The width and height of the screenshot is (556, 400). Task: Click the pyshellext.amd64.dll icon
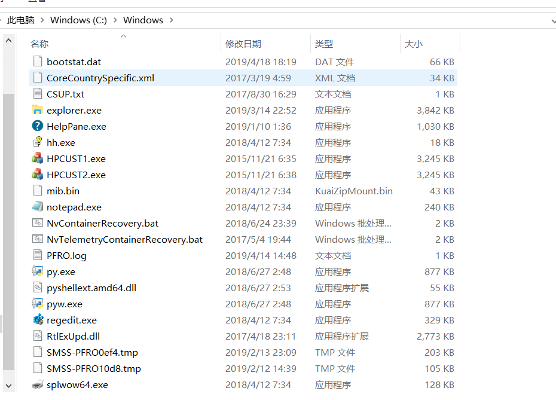38,287
